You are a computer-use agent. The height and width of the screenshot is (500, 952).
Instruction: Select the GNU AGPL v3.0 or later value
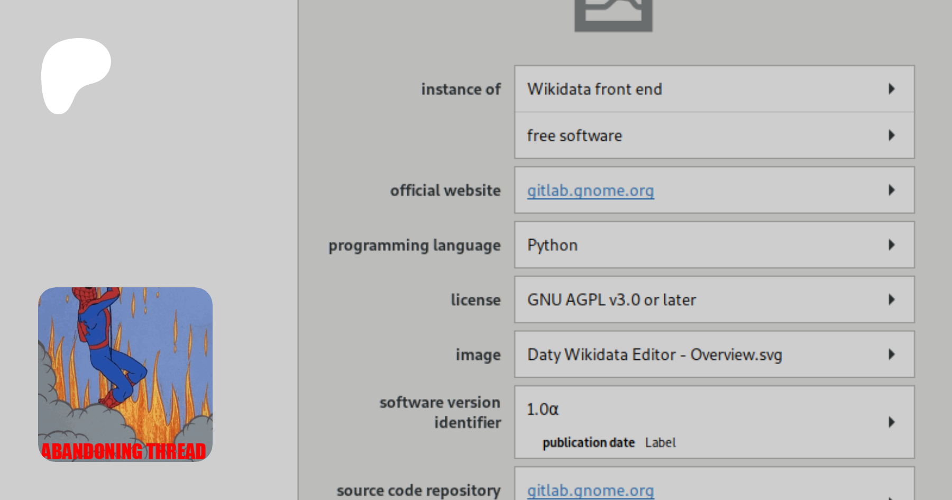point(611,300)
